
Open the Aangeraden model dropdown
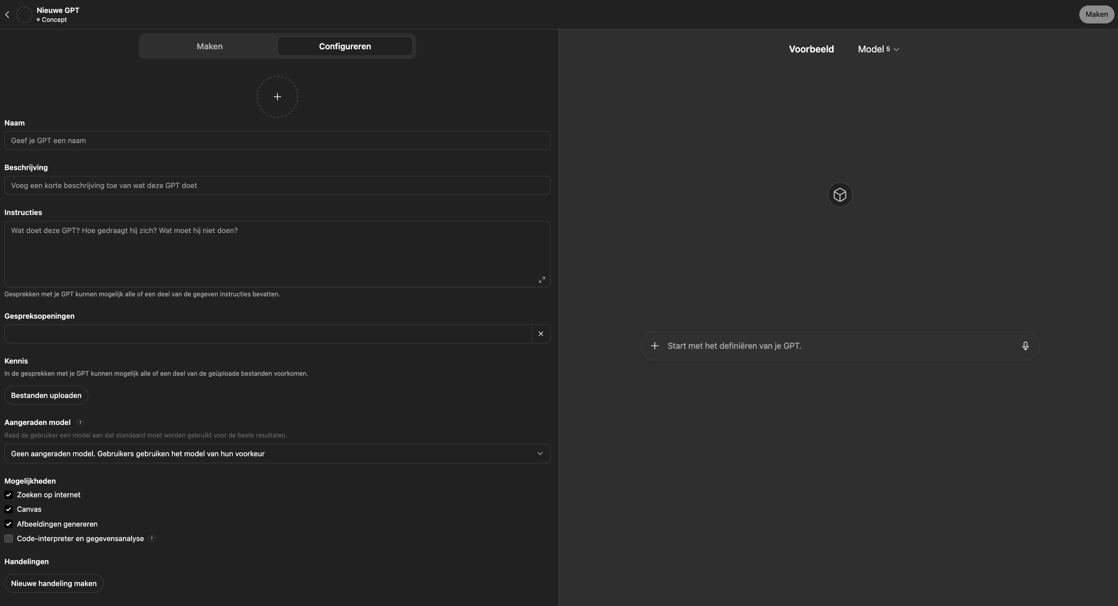pos(277,453)
